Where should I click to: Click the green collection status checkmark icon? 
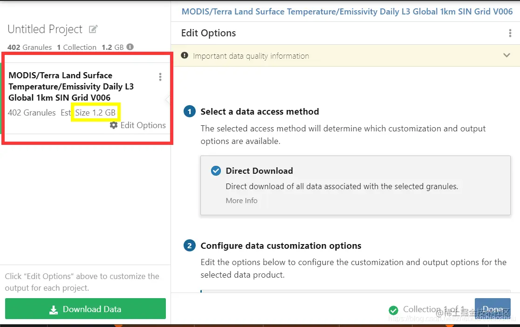click(x=393, y=310)
